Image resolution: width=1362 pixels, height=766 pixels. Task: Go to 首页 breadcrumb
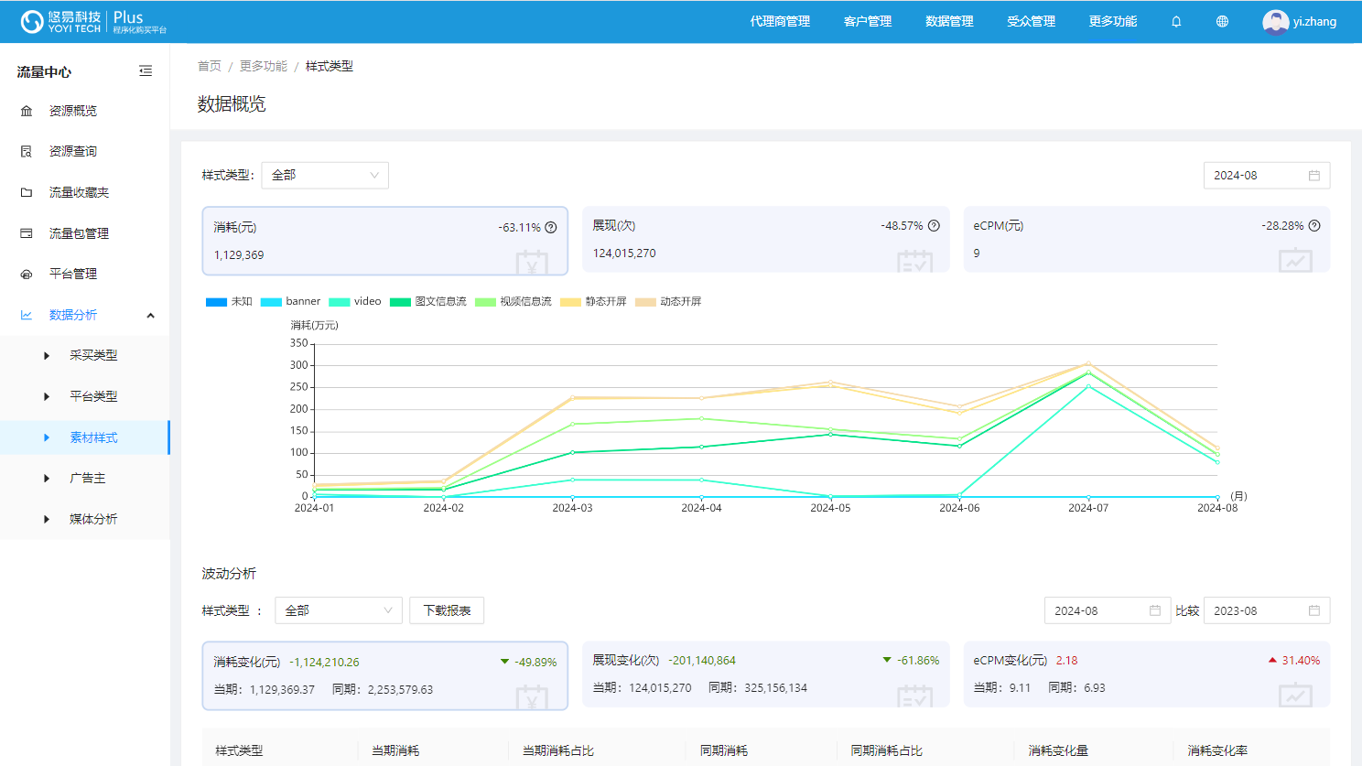pos(210,67)
